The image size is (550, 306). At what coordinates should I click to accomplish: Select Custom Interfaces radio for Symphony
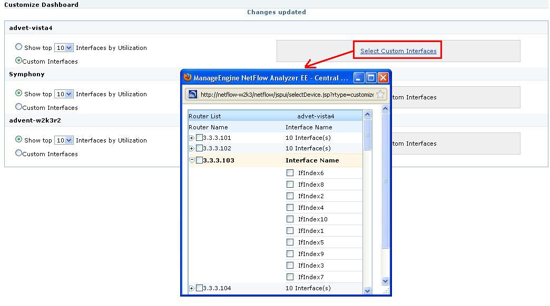(18, 106)
